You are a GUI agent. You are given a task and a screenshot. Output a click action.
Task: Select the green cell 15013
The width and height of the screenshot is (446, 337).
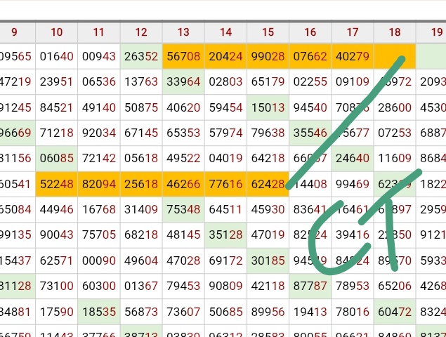tap(268, 107)
